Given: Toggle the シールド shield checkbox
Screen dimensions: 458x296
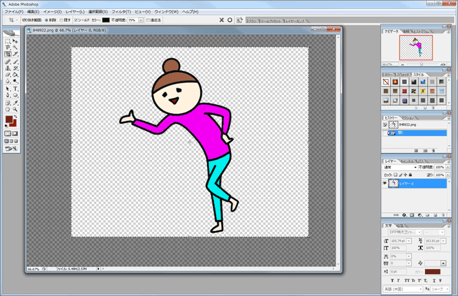Looking at the screenshot, I should (75, 20).
